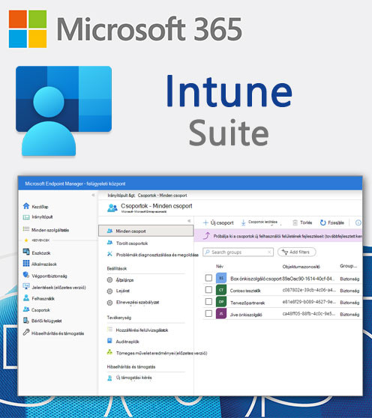Click the Contoso tesztélők group name
Viewport: 372px width, 418px height.
tap(245, 291)
